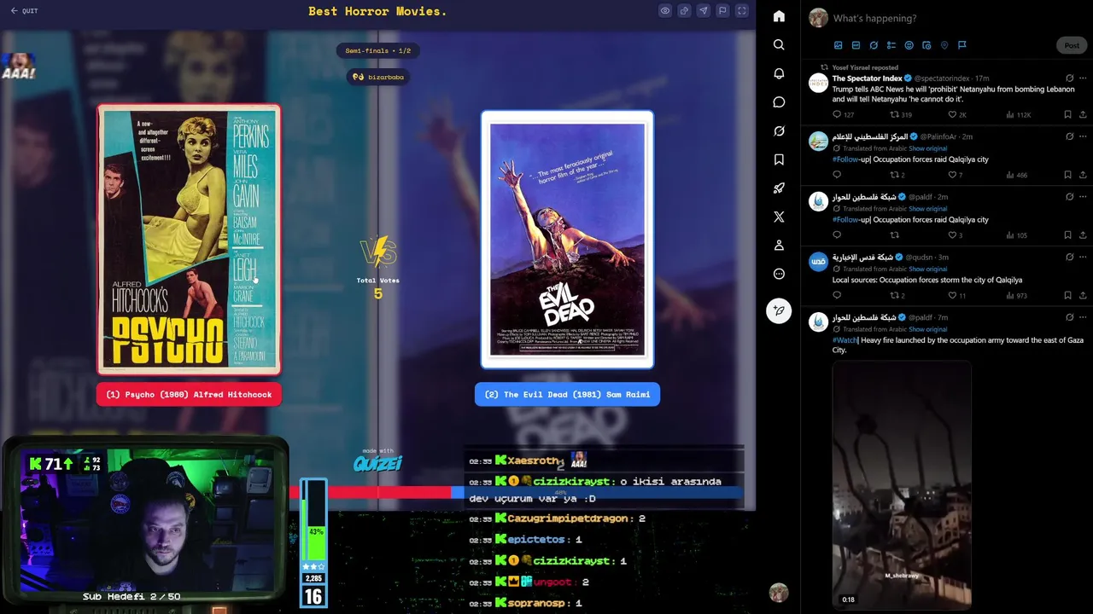
Task: Click the "(1) Psycho (1960) Alfred Hitchcock" label
Action: click(189, 395)
